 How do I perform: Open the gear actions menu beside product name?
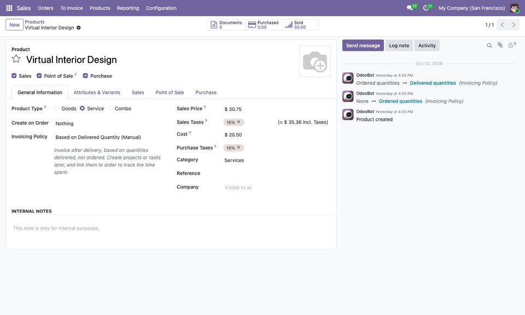point(79,28)
